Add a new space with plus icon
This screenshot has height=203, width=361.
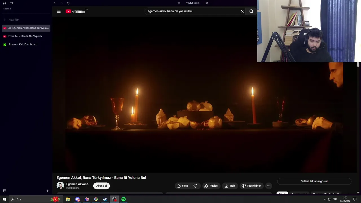click(47, 191)
